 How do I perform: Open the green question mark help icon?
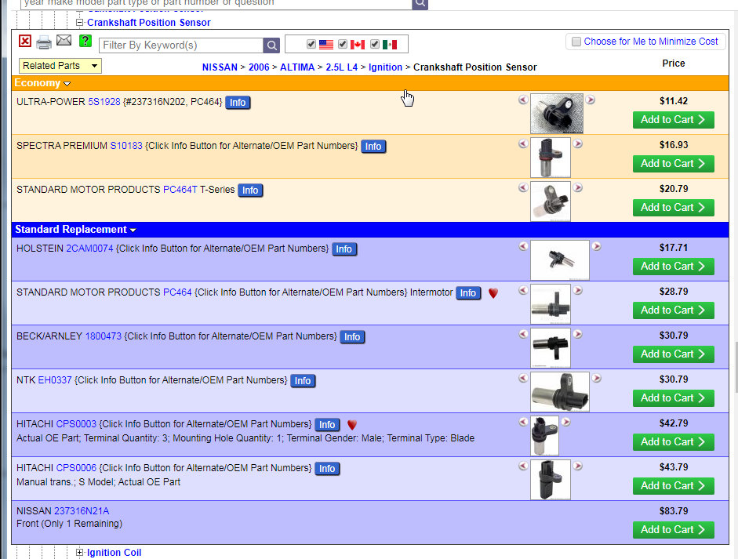coord(85,41)
